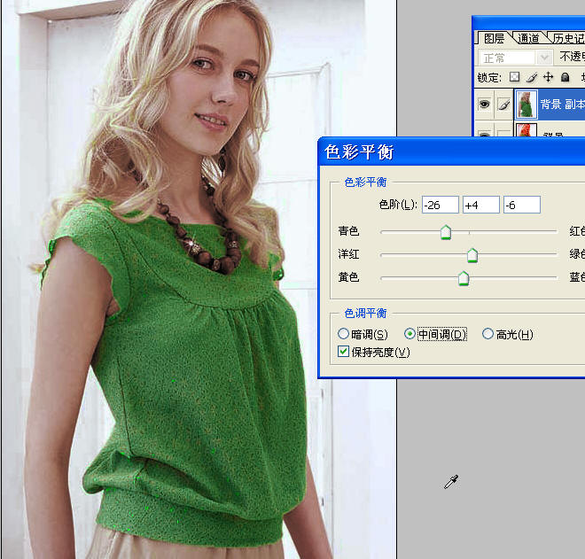
Task: Select the 中间调 midtones radio button
Action: (409, 333)
